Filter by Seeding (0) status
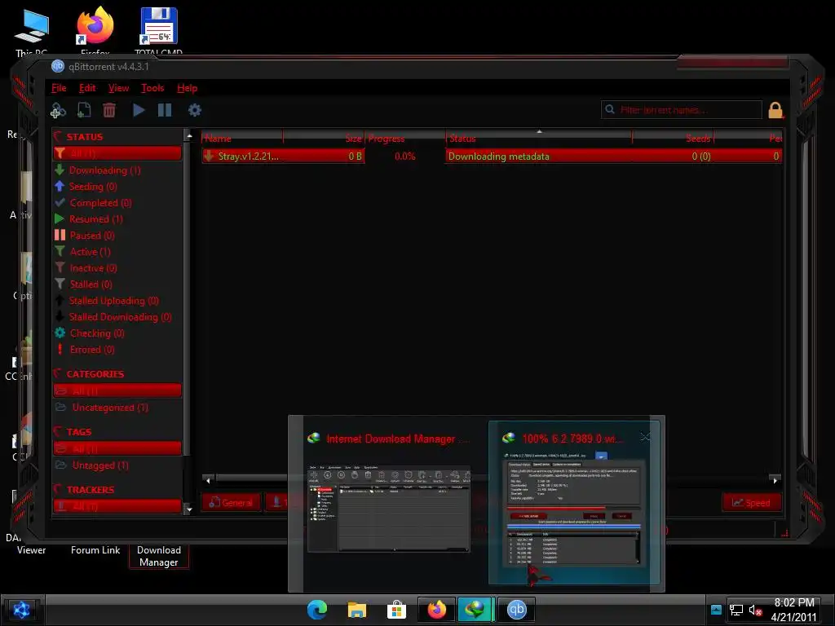This screenshot has height=626, width=835. click(93, 187)
